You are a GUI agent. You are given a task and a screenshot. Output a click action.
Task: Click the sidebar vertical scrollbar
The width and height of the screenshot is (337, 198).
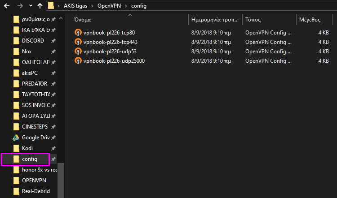[x=61, y=179]
